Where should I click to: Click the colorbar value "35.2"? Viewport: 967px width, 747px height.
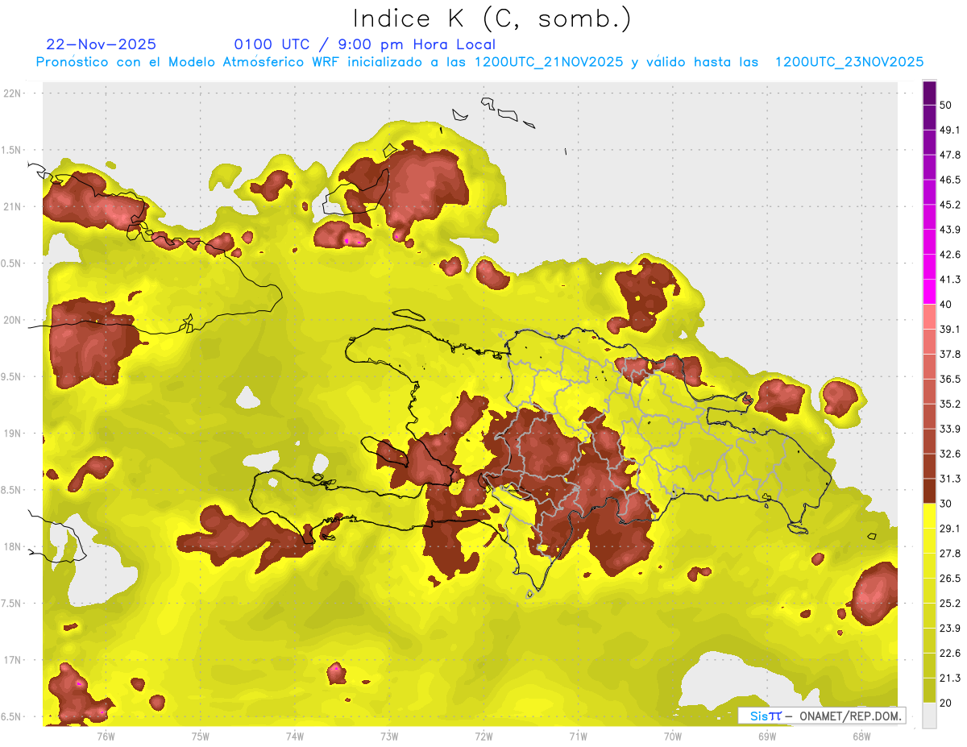point(950,404)
